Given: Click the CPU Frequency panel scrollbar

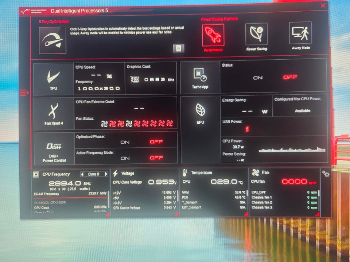Looking at the screenshot, I should (109, 199).
